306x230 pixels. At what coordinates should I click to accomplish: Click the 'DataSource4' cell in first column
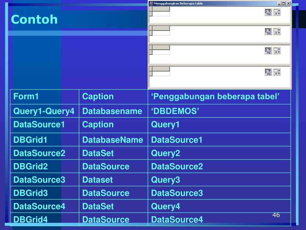(x=45, y=206)
